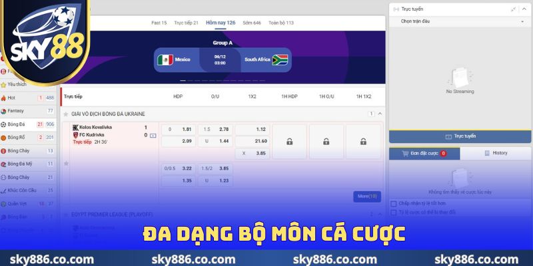Switch to the Toàn bộ 113 tab
Image resolution: width=533 pixels, height=266 pixels.
pyautogui.click(x=281, y=23)
